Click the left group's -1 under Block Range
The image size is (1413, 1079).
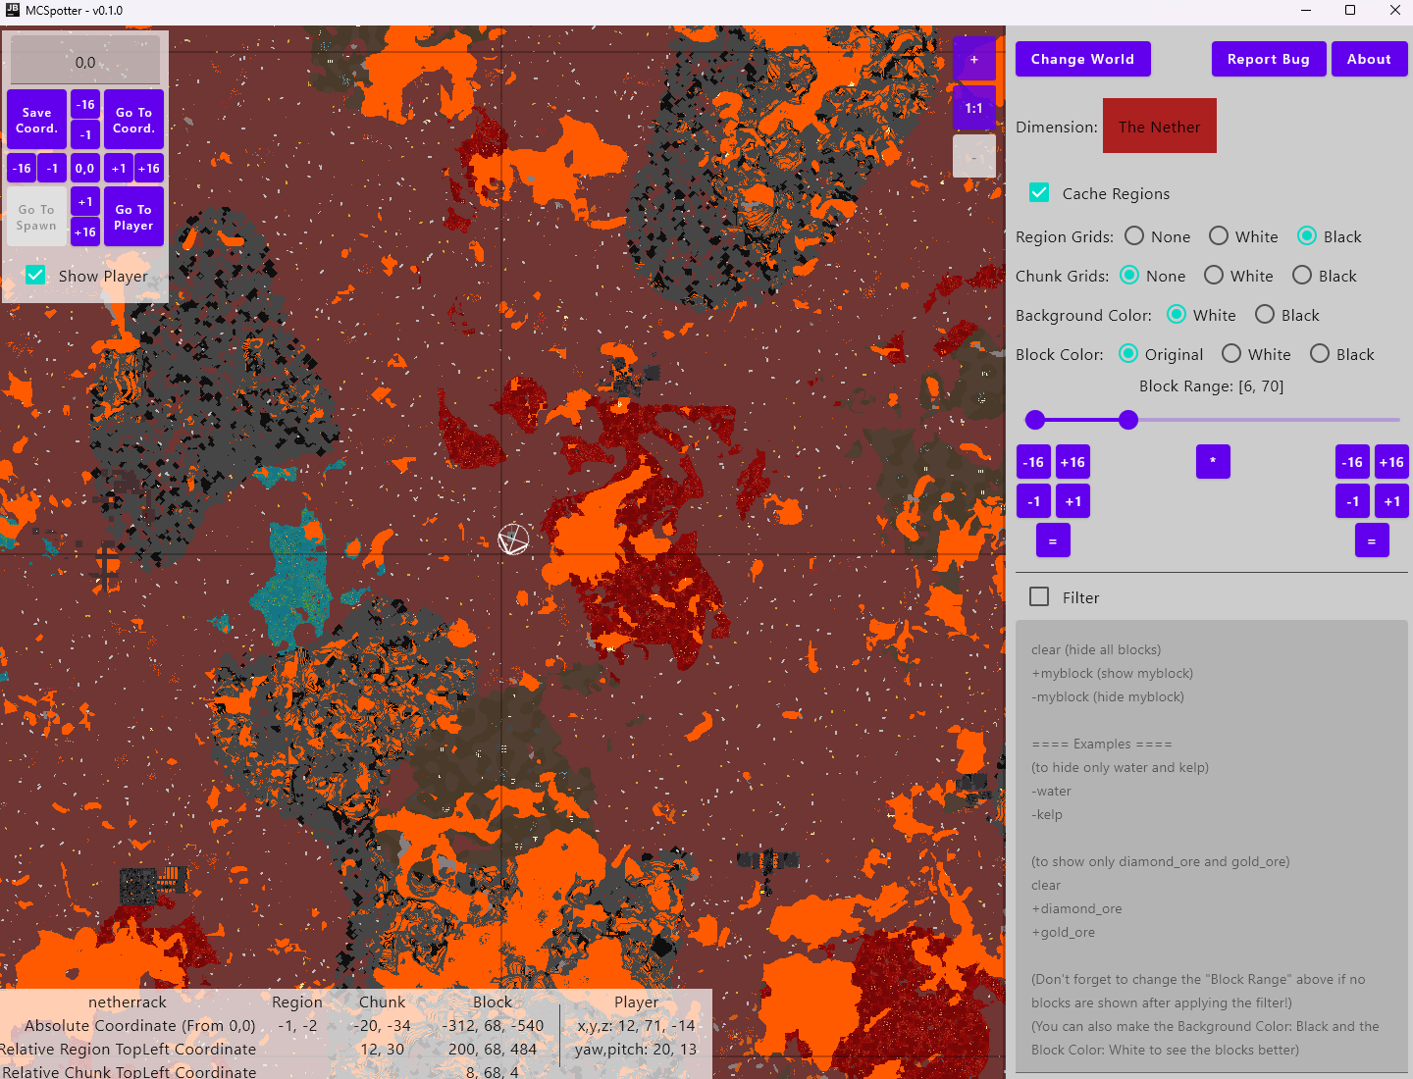[x=1033, y=501]
